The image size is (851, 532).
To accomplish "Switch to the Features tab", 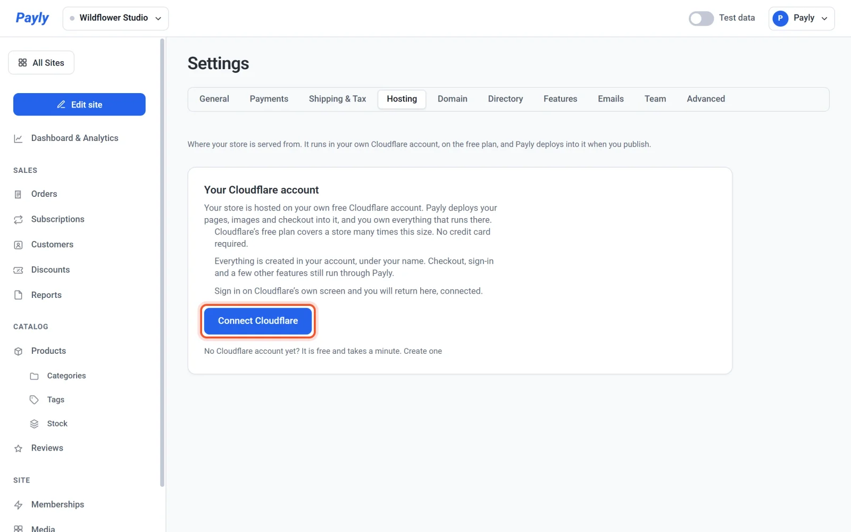I will click(x=560, y=99).
